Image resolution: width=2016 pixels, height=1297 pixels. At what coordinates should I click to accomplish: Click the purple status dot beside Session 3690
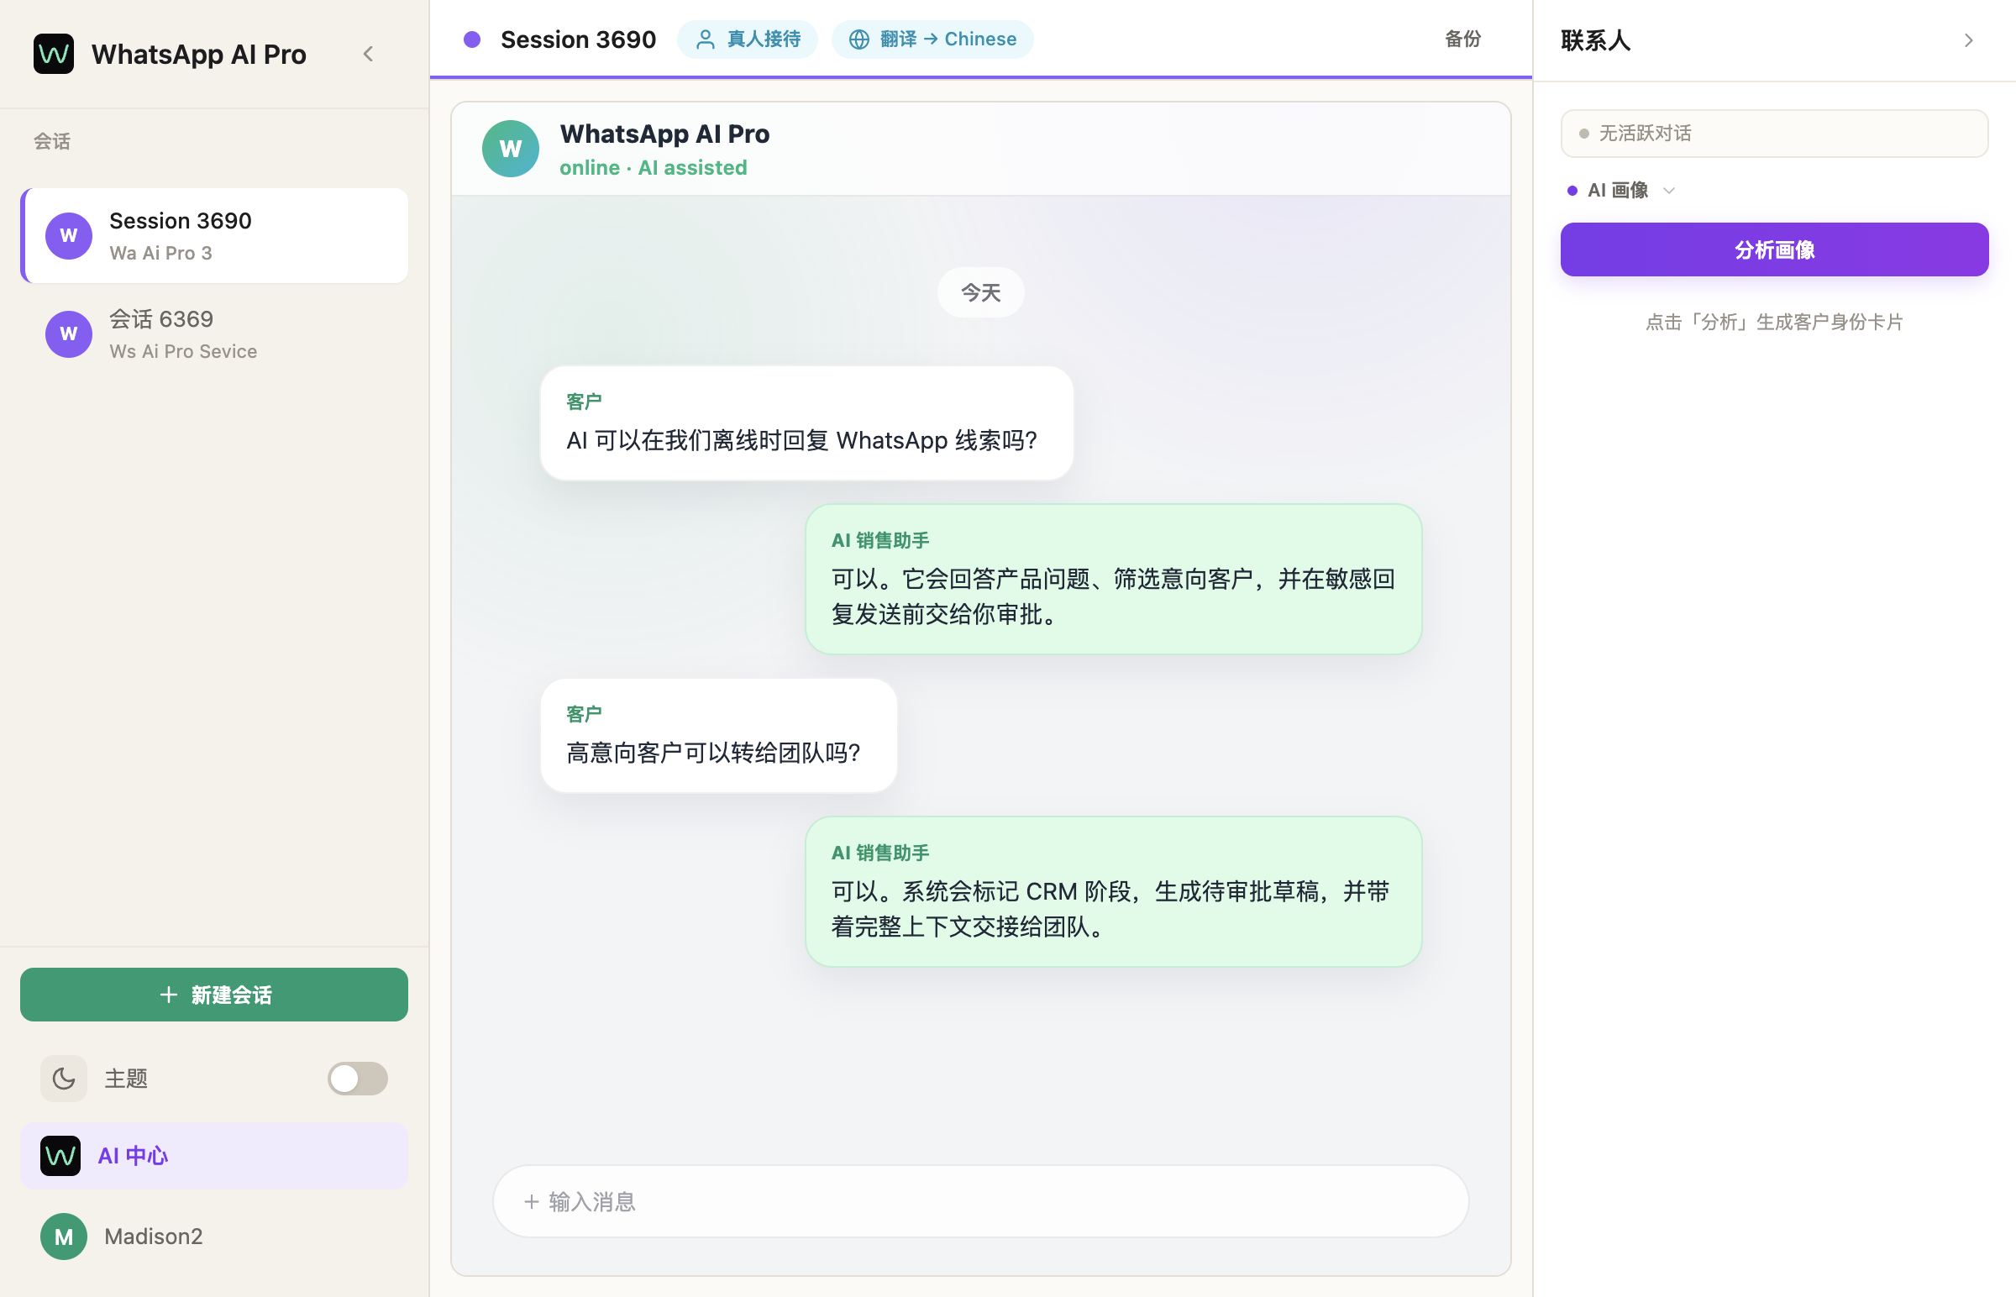472,39
